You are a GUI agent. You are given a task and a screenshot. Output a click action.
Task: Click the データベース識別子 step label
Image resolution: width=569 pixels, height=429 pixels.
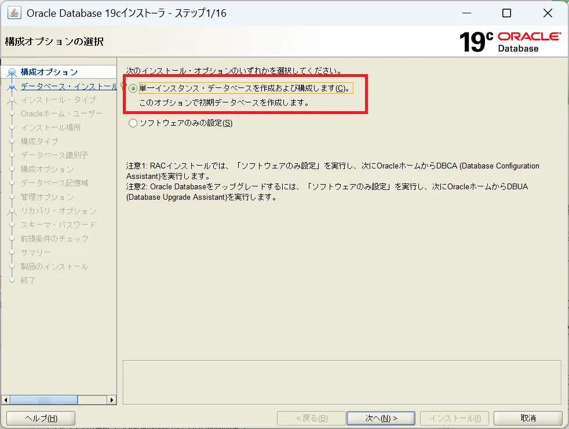tap(54, 155)
